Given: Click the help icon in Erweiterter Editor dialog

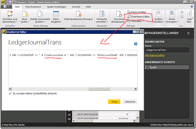Looking at the screenshot, I should pyautogui.click(x=136, y=44).
